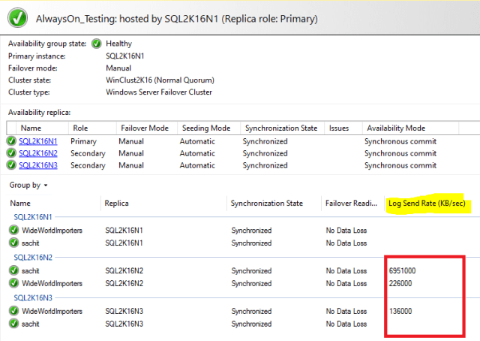Sort by Synchronization State column in database grid
480x341 pixels.
tap(266, 203)
